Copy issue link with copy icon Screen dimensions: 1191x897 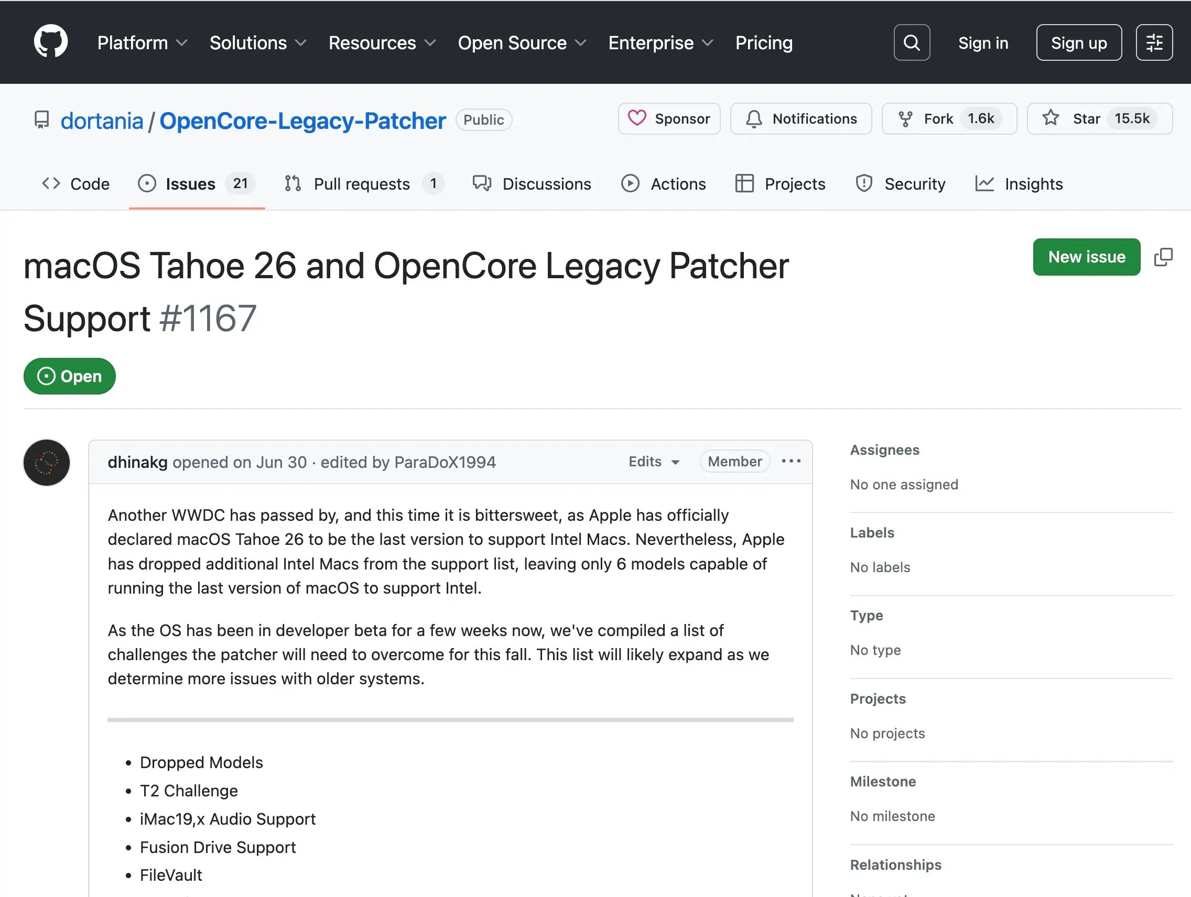1163,257
